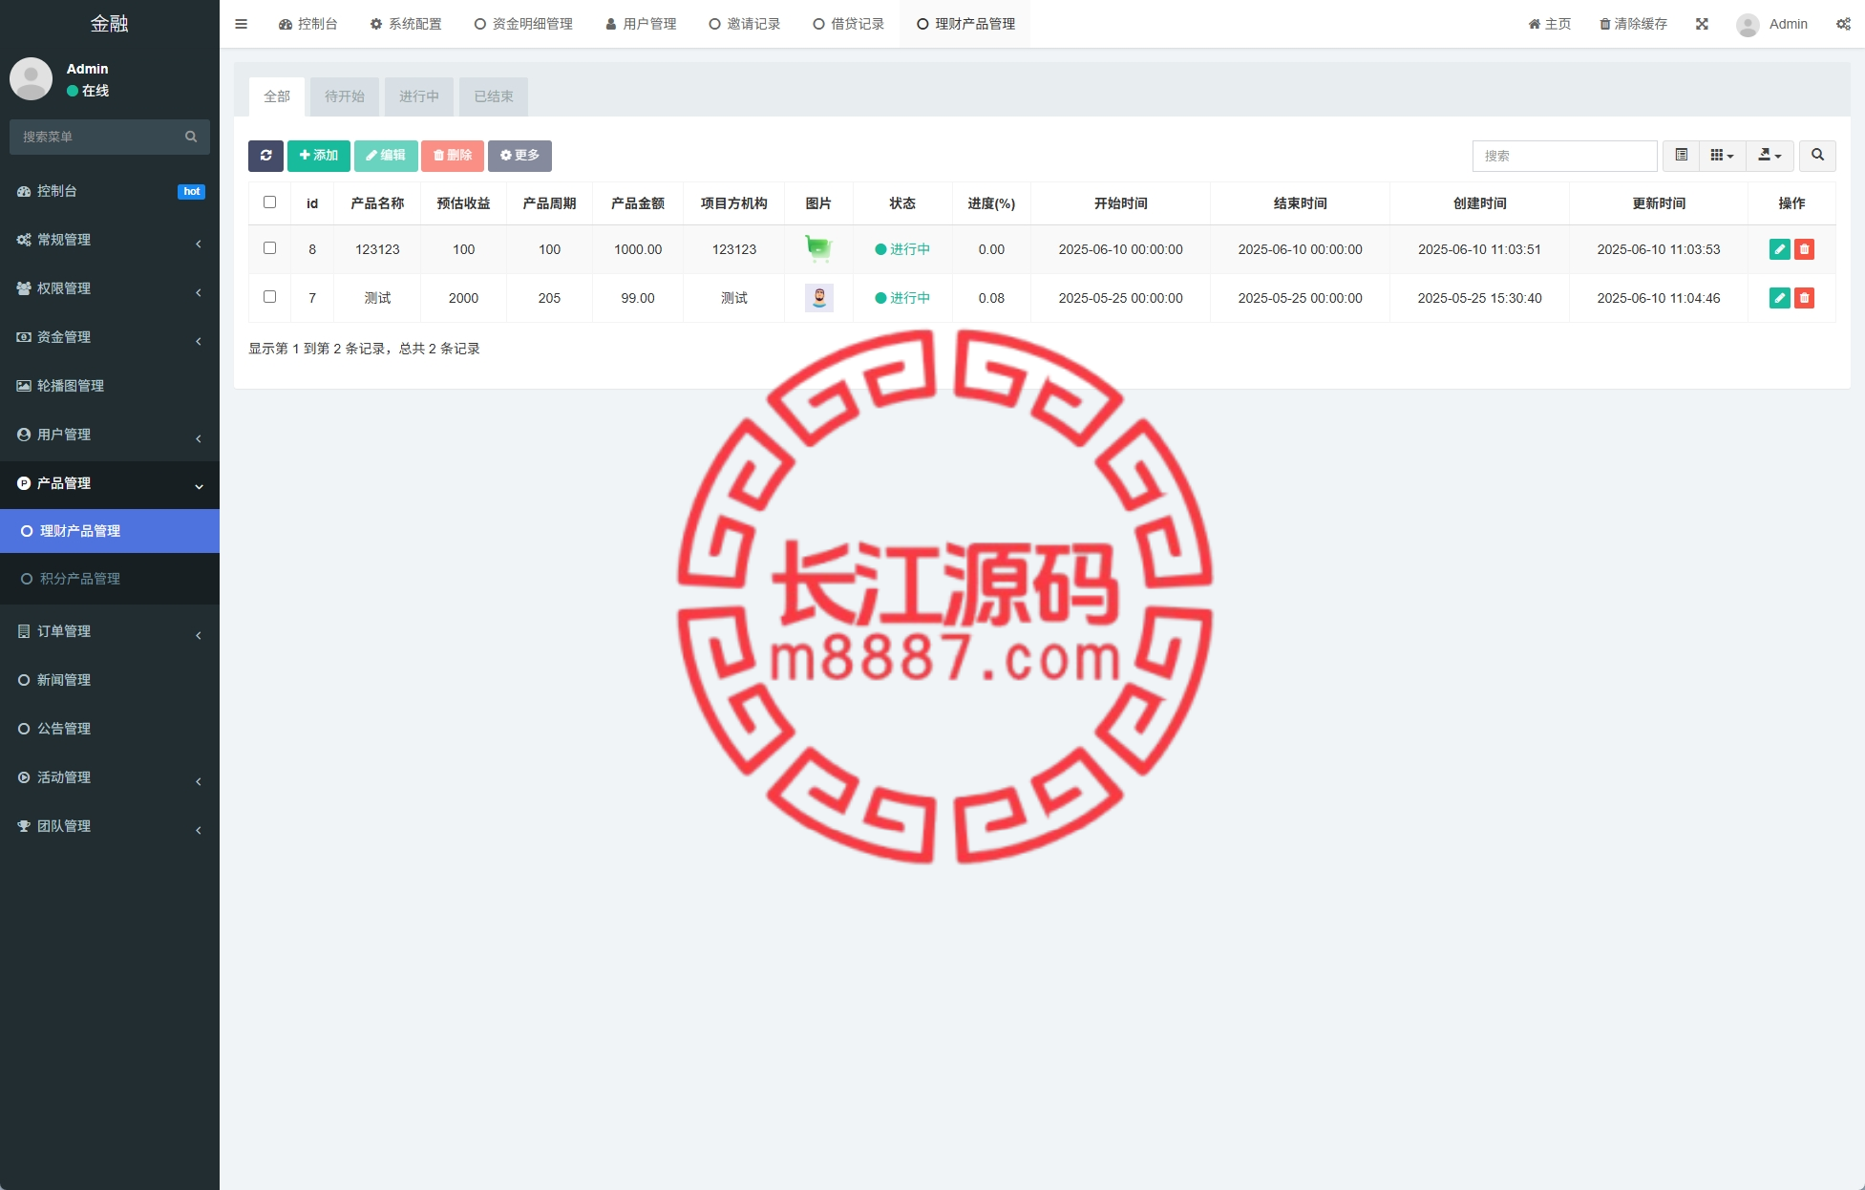The height and width of the screenshot is (1190, 1865).
Task: Switch to the 已结束 filter tab
Action: [x=494, y=96]
